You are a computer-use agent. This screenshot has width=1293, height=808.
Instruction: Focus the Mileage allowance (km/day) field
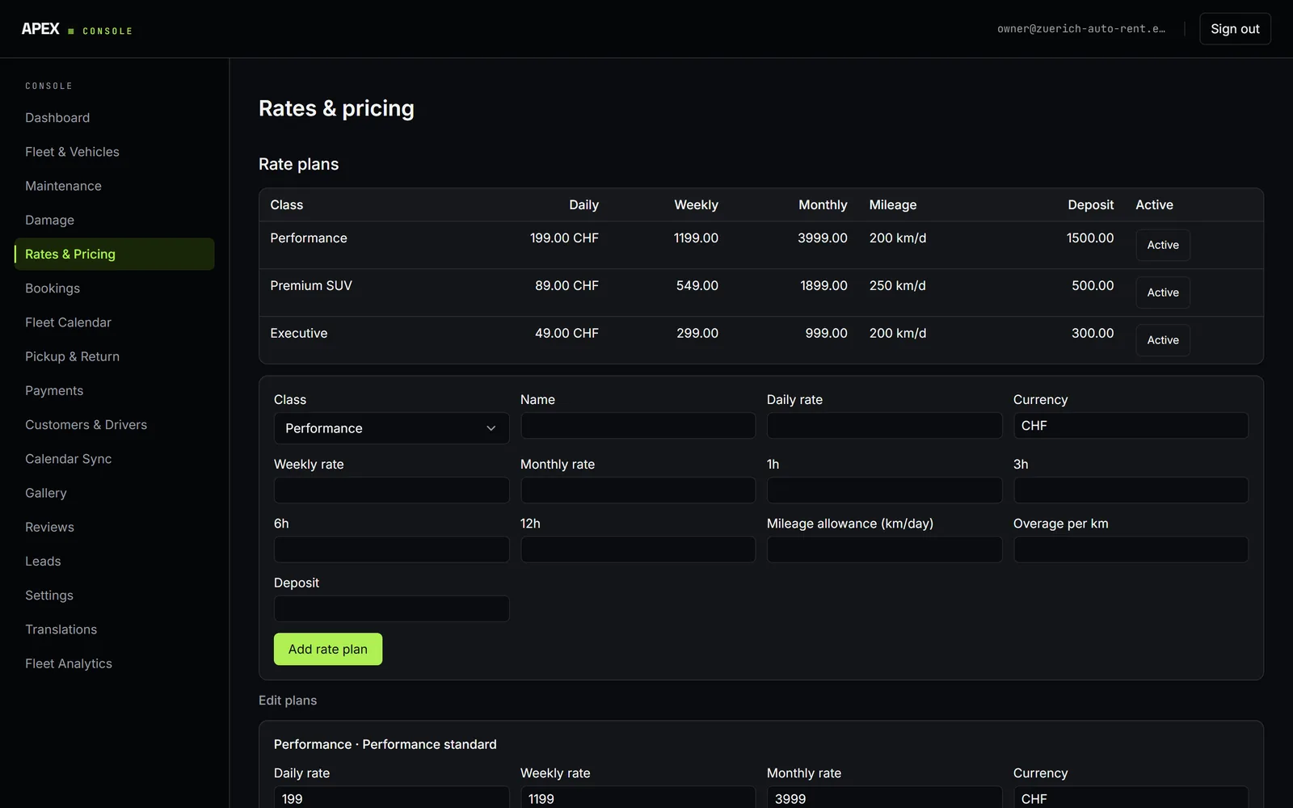(884, 549)
